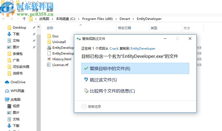Expand chevron after 此电脑 breadcrumb
Screen dimensions: 222x131
pos(52,19)
